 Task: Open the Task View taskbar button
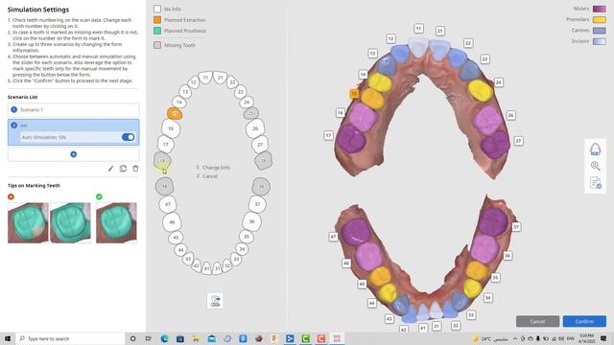point(149,338)
